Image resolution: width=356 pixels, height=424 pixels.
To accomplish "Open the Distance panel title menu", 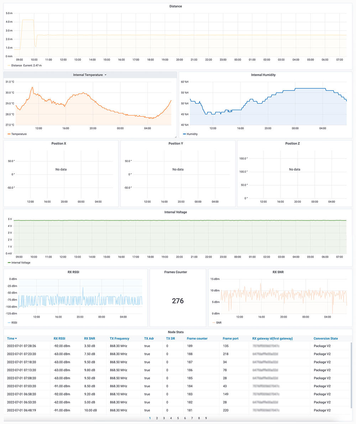I will (176, 6).
